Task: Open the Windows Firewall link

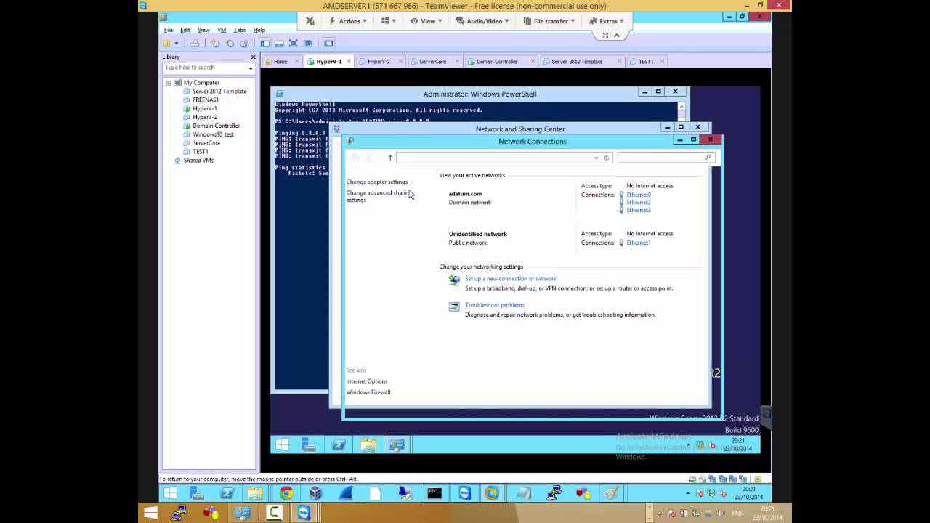Action: (368, 392)
